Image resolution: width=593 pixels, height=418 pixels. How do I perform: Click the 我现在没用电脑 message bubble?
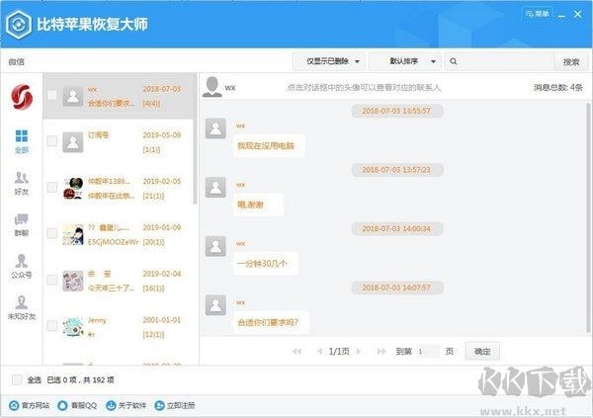(269, 145)
